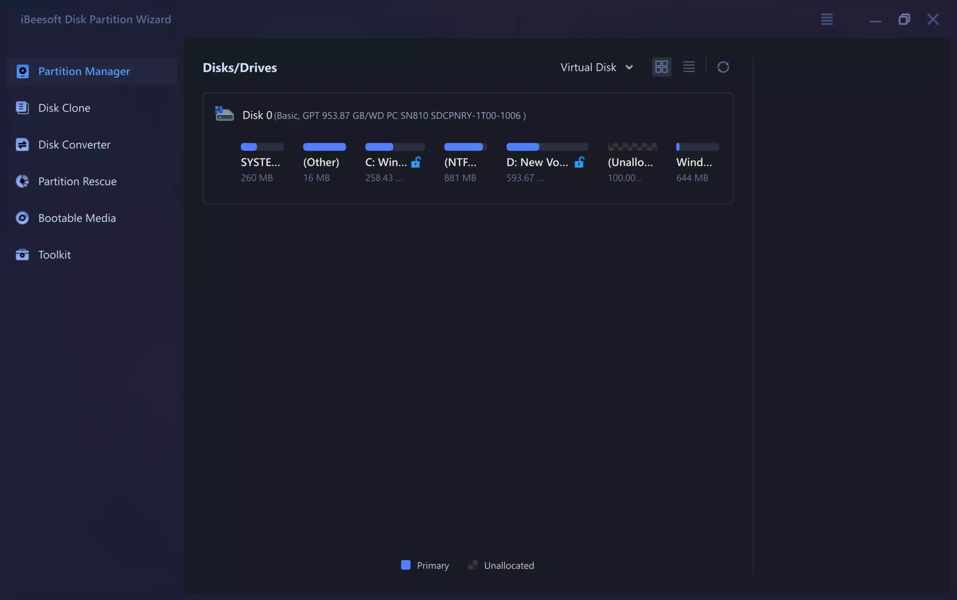The height and width of the screenshot is (600, 957).
Task: Click the unlock icon next to D: New Vo...
Action: pyautogui.click(x=579, y=162)
